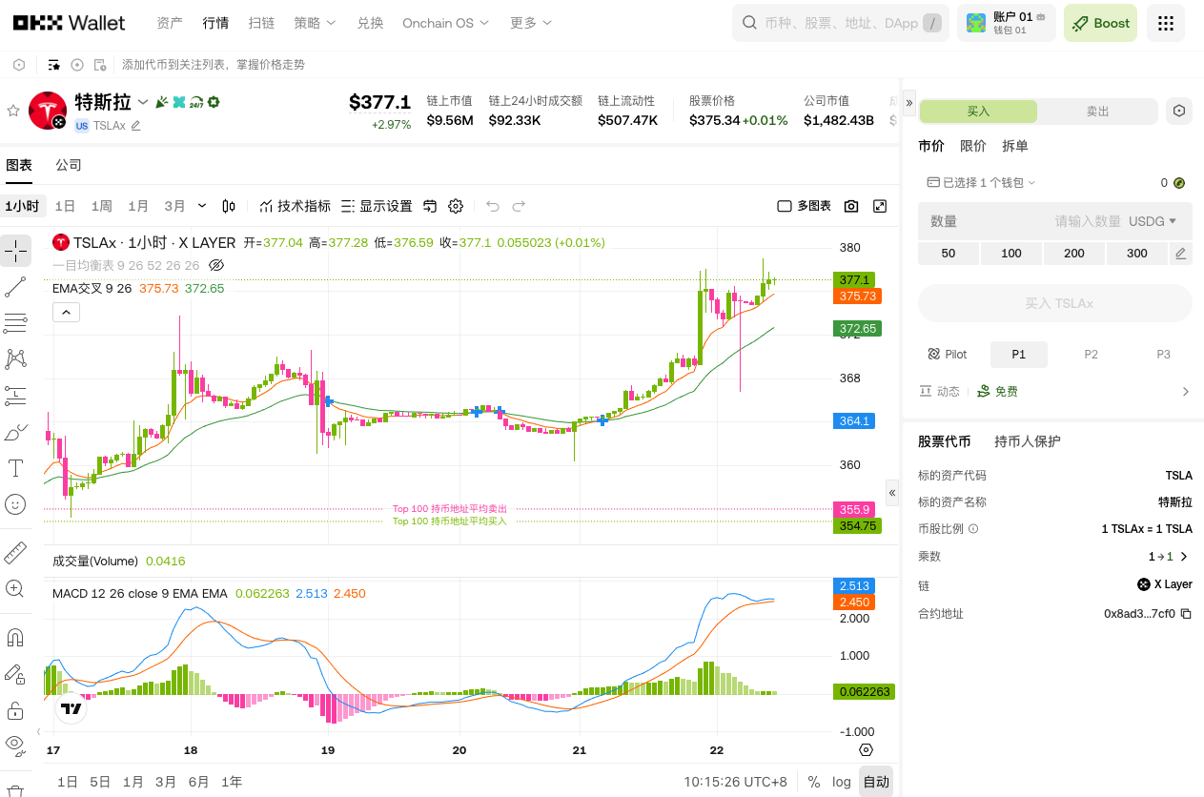Collapse the right trading panel
Viewport: 1204px width, 797px height.
pyautogui.click(x=908, y=101)
